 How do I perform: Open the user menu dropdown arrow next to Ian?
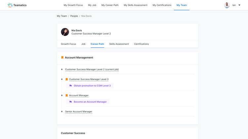coord(239,5)
